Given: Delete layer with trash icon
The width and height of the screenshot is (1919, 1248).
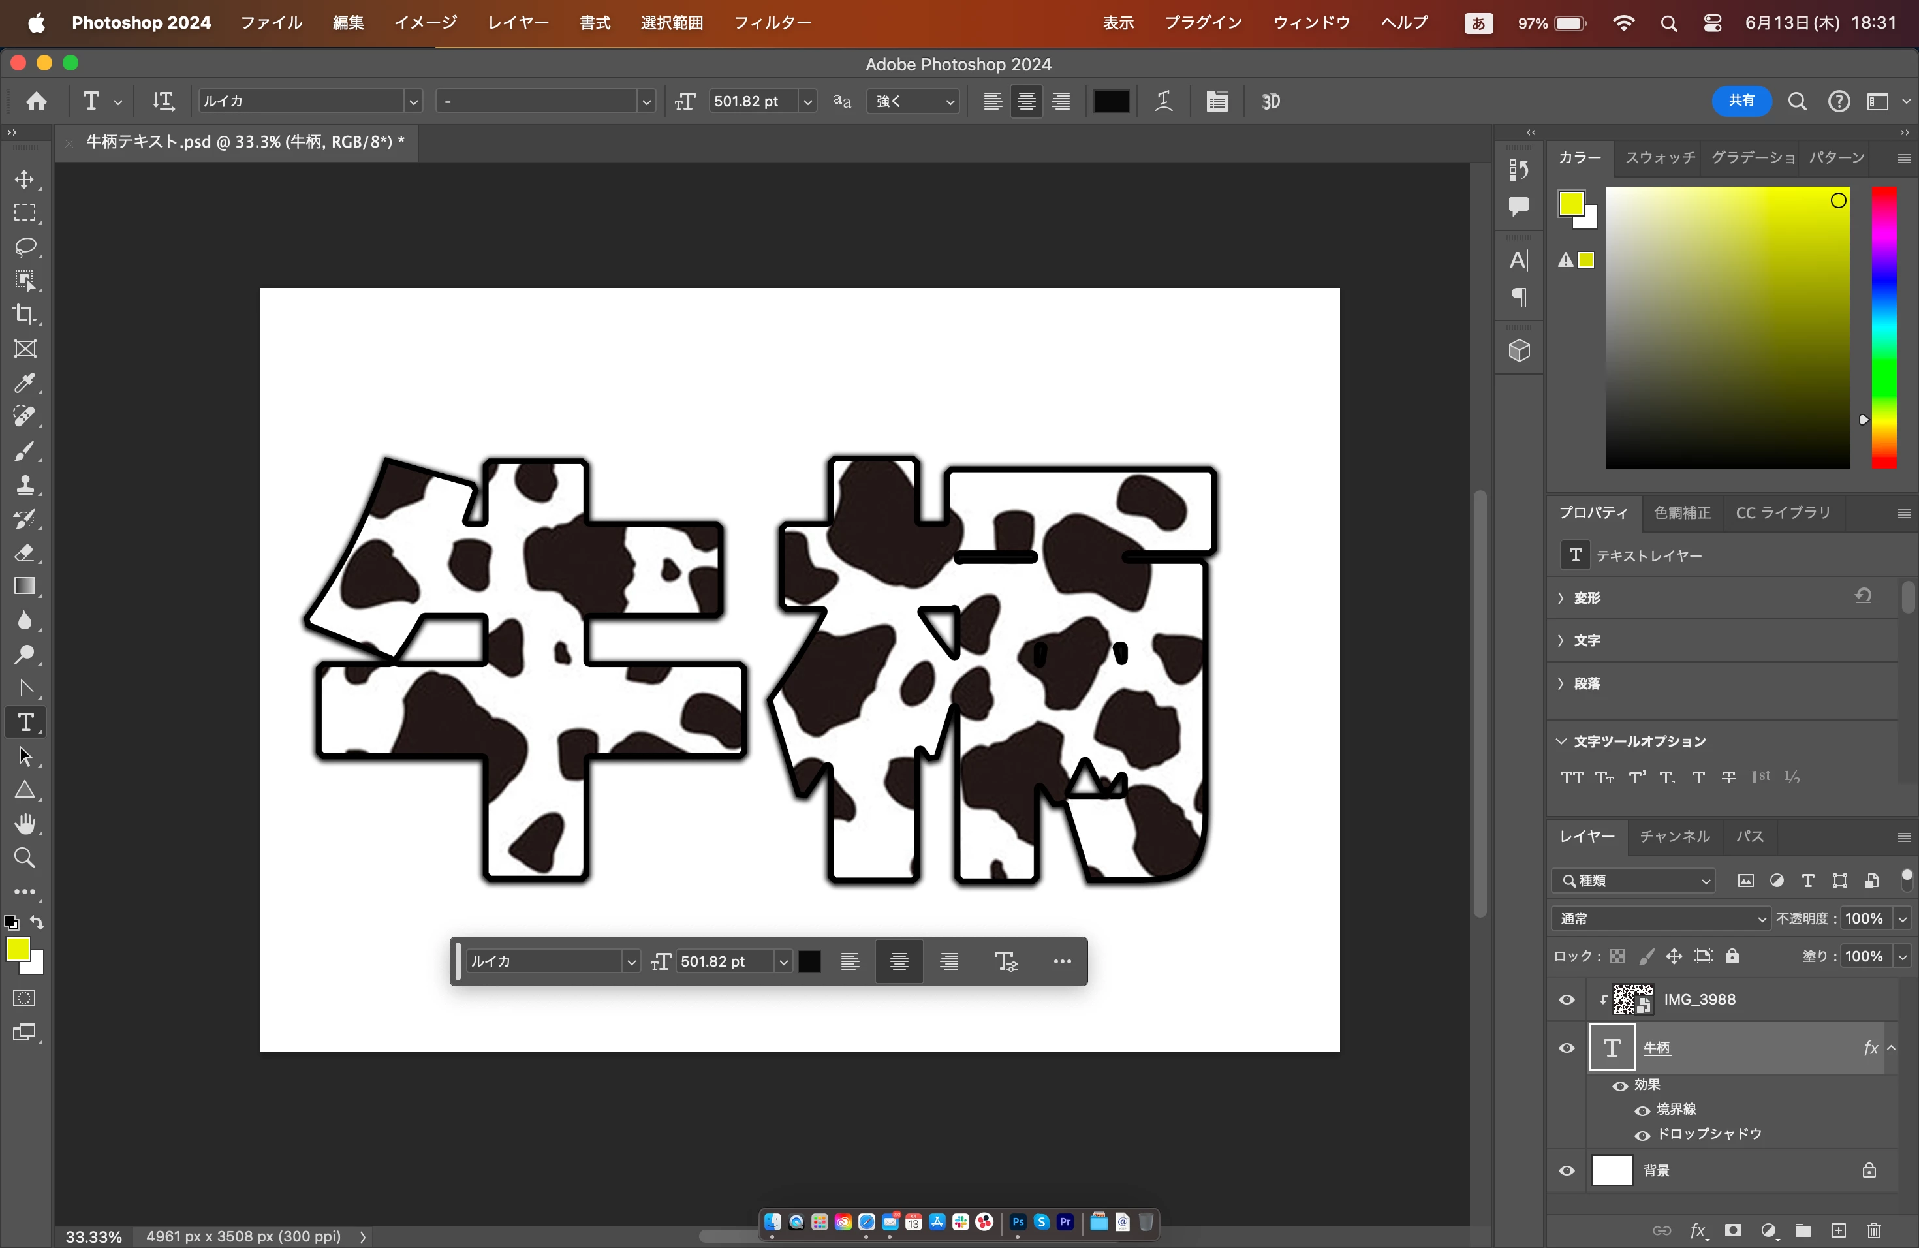Looking at the screenshot, I should click(1873, 1230).
